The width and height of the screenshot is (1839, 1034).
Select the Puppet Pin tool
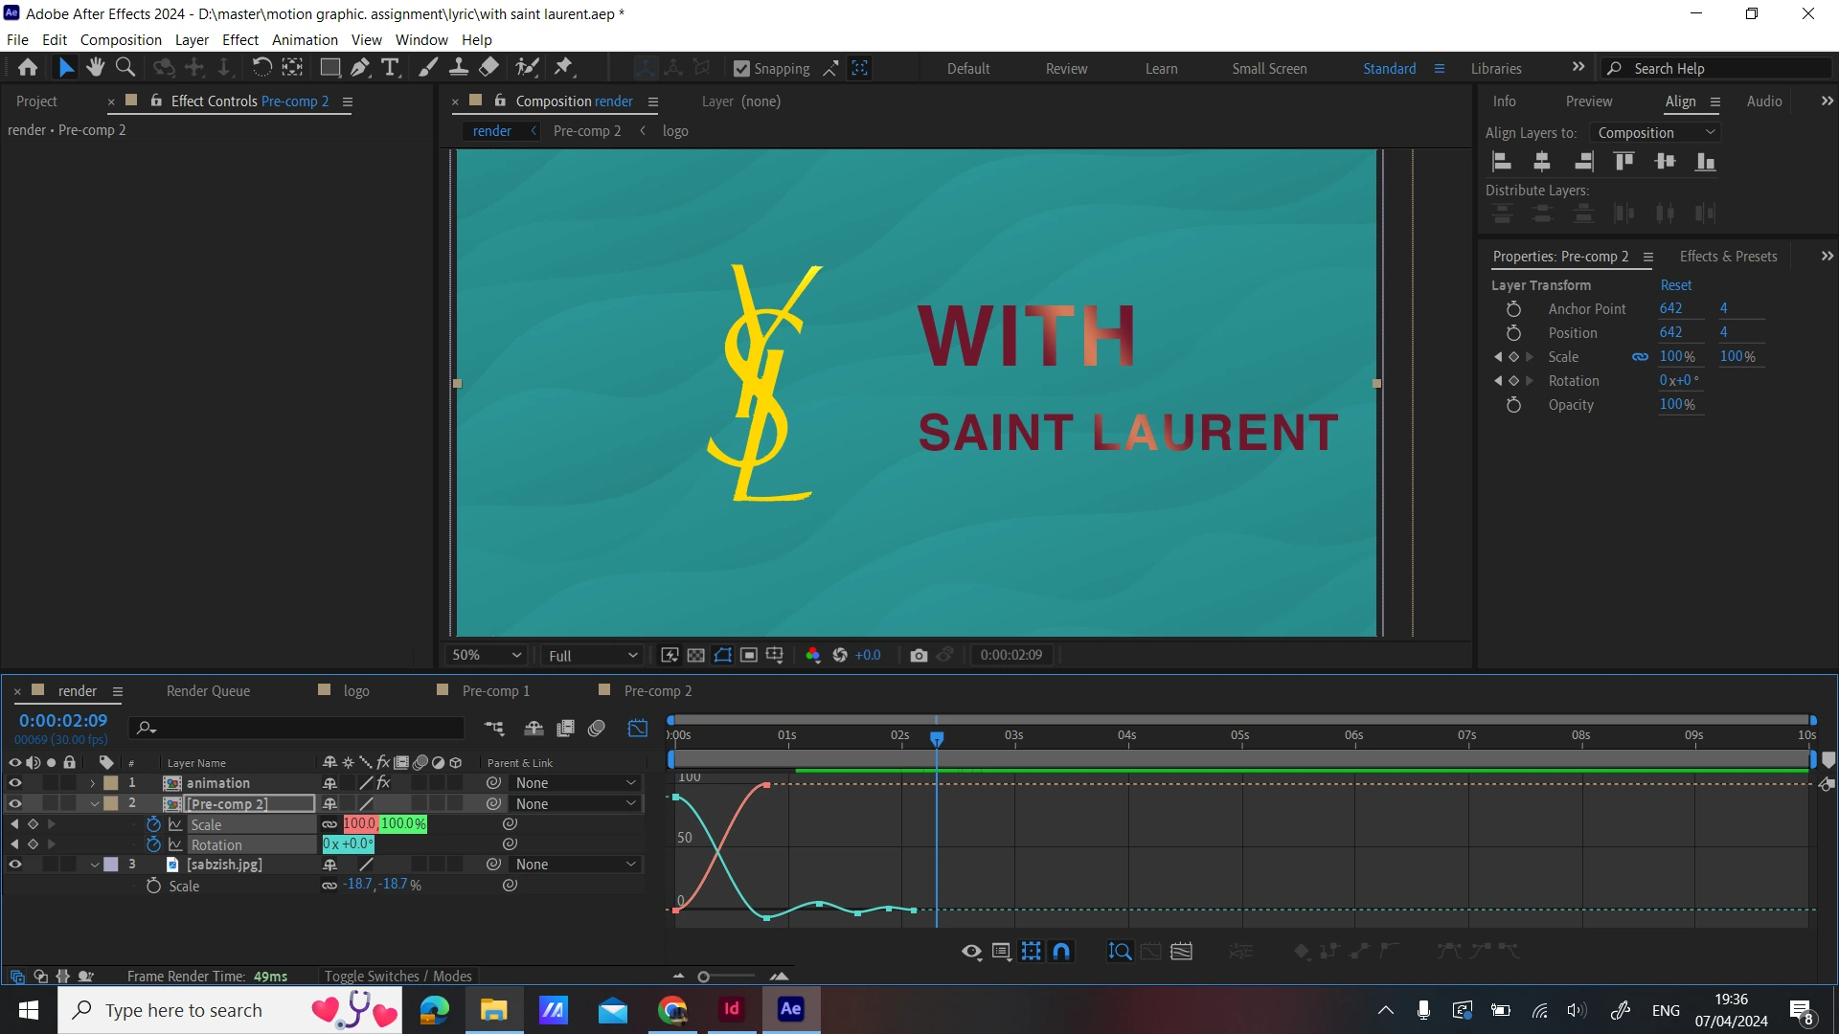[563, 67]
